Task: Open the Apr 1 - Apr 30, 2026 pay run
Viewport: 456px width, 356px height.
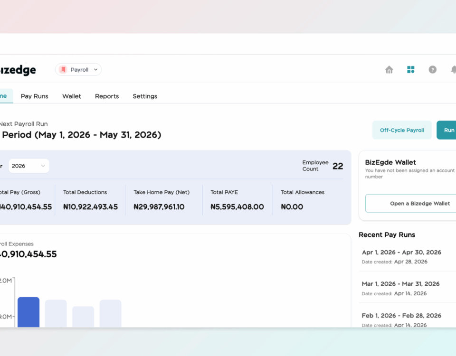Action: pos(407,257)
